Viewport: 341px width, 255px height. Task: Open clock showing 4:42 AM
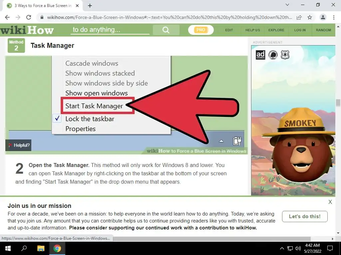[x=312, y=248]
